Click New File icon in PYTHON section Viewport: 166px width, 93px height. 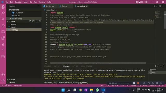pyautogui.click(x=30, y=21)
